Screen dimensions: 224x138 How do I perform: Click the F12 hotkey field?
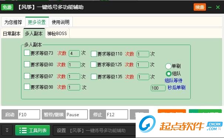(x=117, y=114)
